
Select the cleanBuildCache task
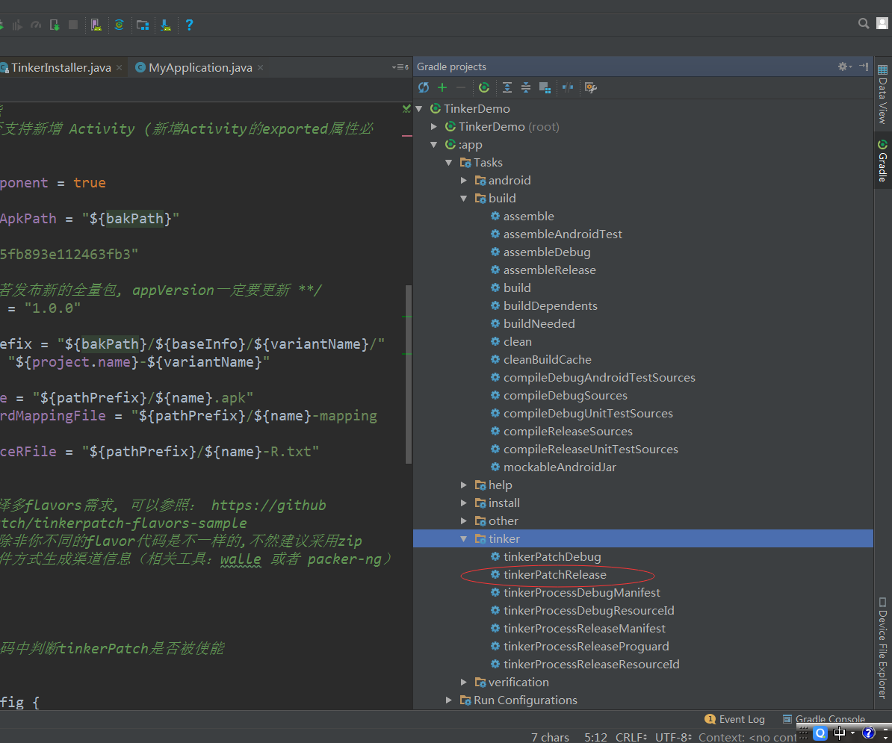(548, 359)
